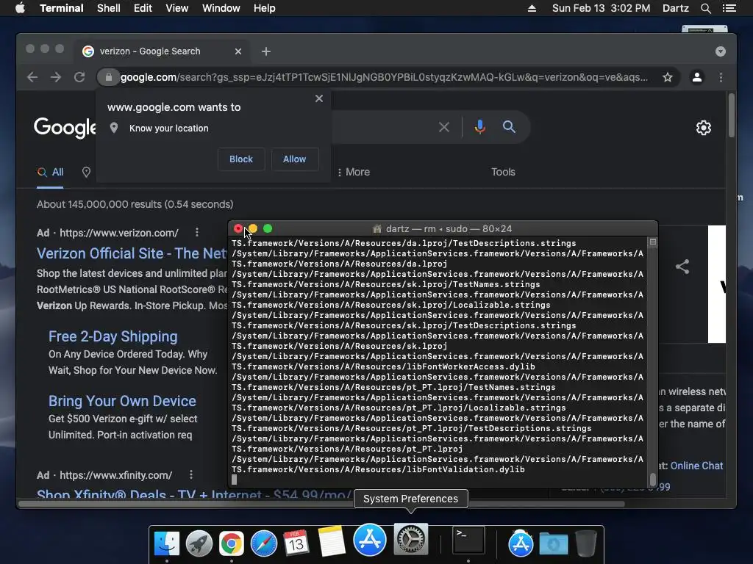
Task: Click Chrome horizontal scrollbar at bottom
Action: click(x=321, y=504)
